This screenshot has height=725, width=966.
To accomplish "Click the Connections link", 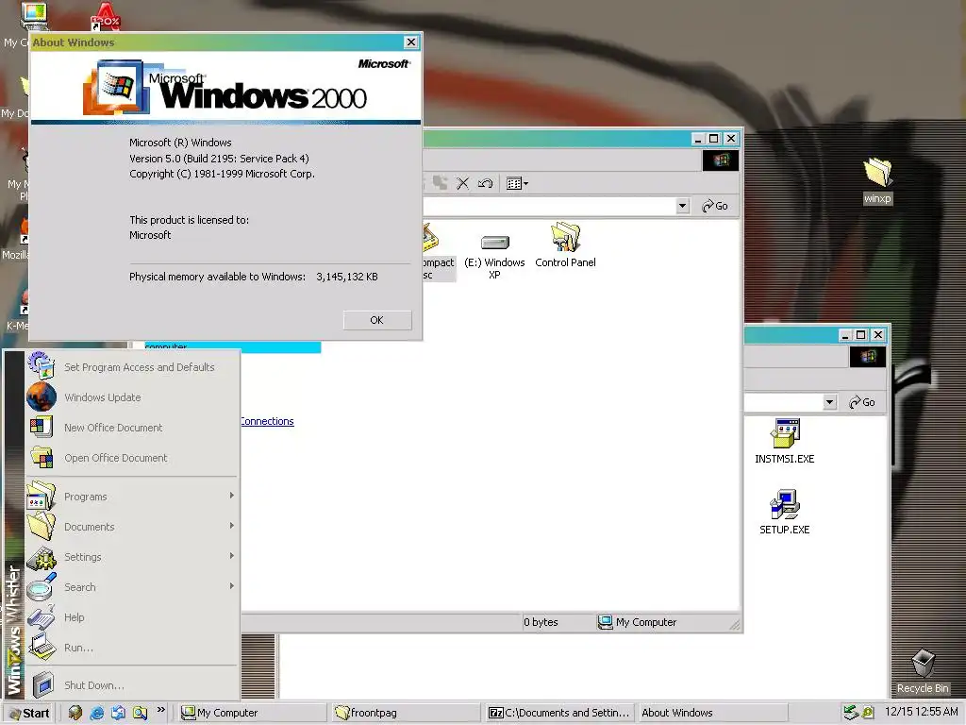I will click(x=267, y=421).
